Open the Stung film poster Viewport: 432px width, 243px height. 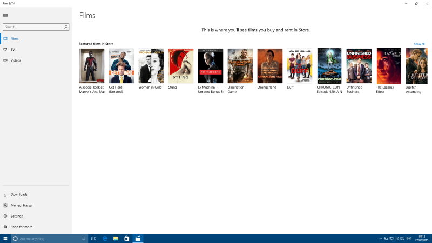tap(181, 66)
